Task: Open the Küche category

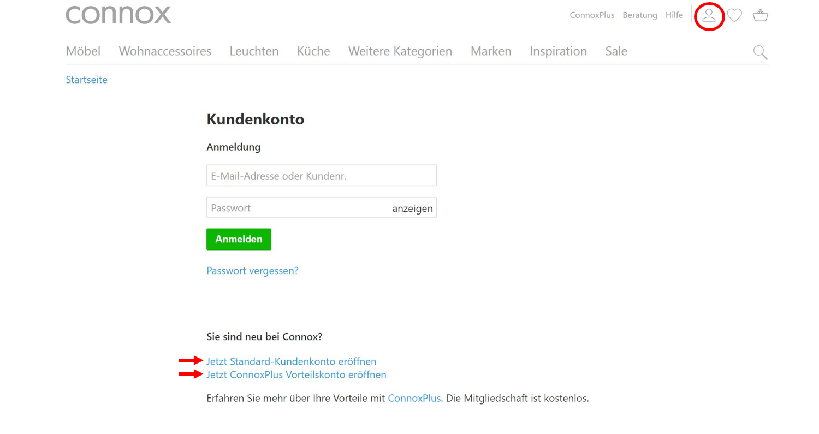Action: click(313, 51)
